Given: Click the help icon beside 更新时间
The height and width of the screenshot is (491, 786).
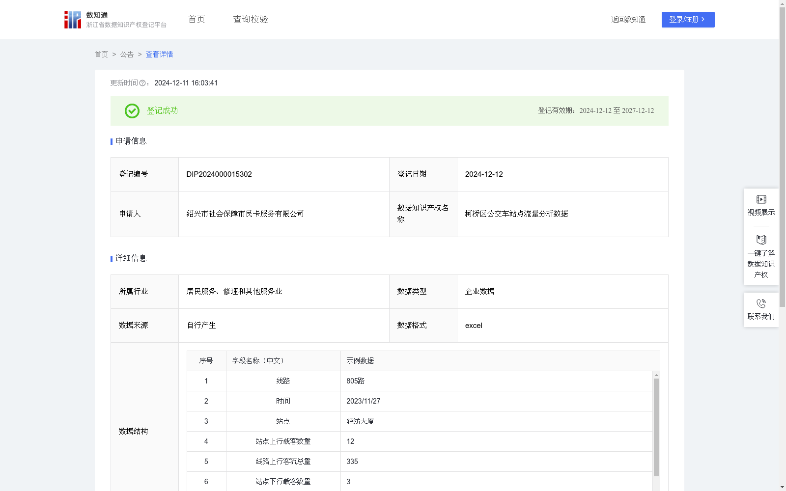Looking at the screenshot, I should click(x=142, y=83).
